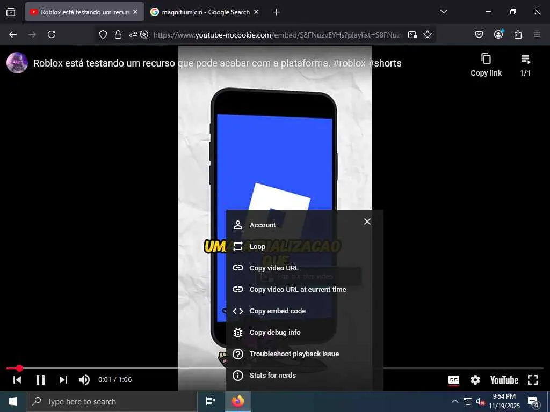Open Stats for nerds
550x412 pixels.
coord(305,375)
